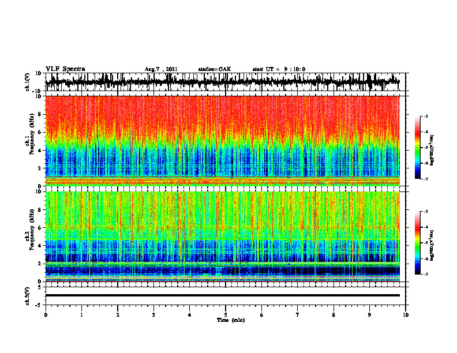The height and width of the screenshot is (353, 457).
Task: Click the time axis tick label "7"
Action: click(298, 315)
